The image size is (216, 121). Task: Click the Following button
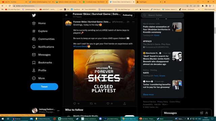[128, 15]
